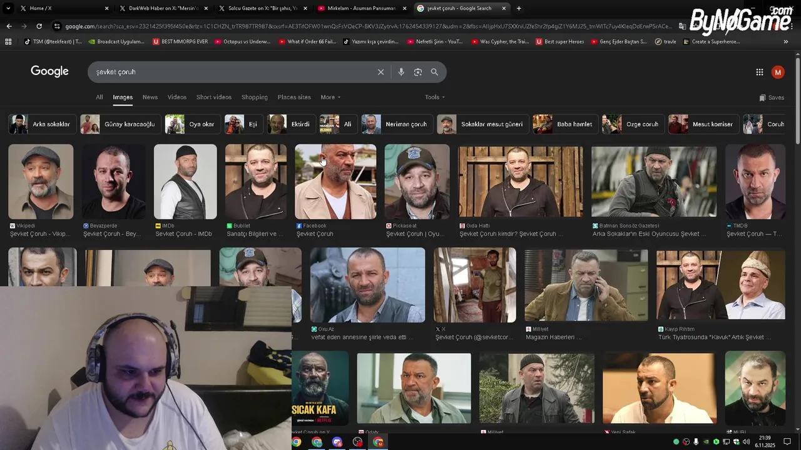Filter by Baba hamlet chip
The width and height of the screenshot is (801, 450).
566,124
